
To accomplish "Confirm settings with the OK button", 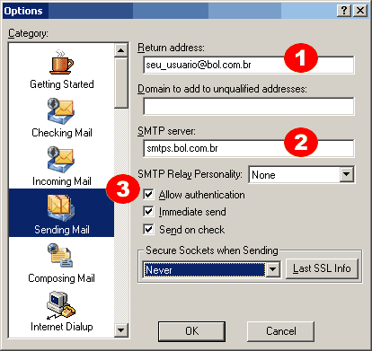I will point(191,331).
